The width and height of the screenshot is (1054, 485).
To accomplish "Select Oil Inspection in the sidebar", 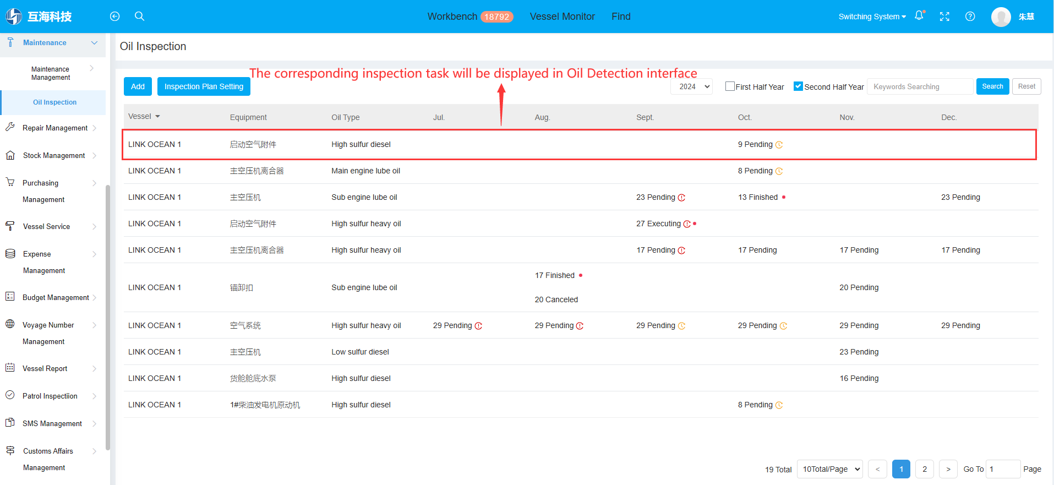I will 54,102.
